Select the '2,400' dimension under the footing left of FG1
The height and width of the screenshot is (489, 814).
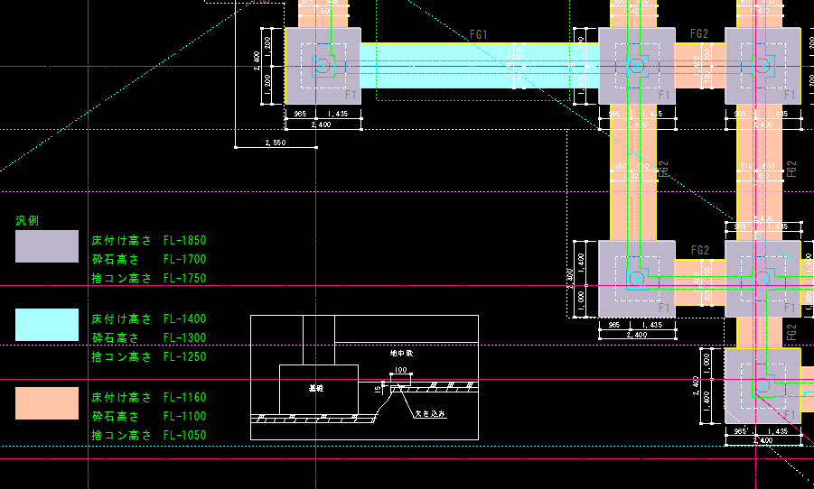(321, 125)
